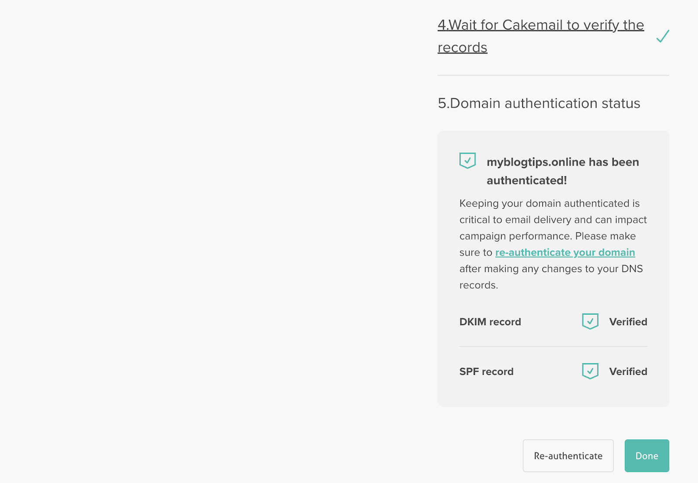
Task: Click the paragraph starting with Keeping your domain
Action: point(549,204)
